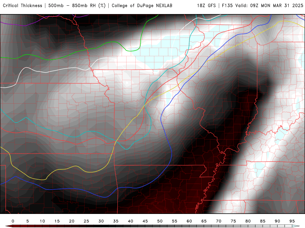Image resolution: width=305 pixels, height=228 pixels.
Task: Click the '0' value on the color scale
Action: coord(13,221)
